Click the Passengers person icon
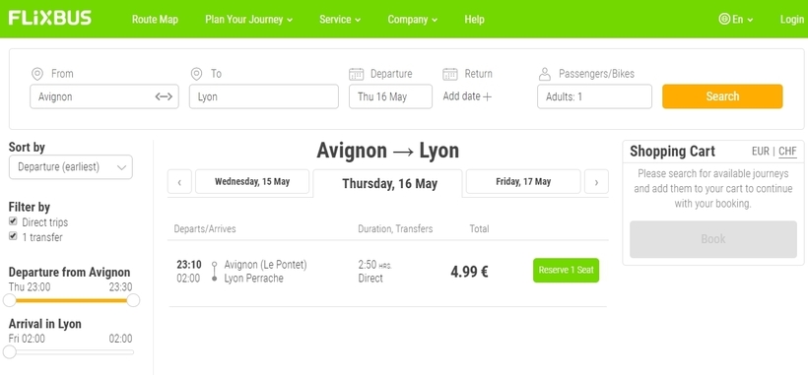The width and height of the screenshot is (808, 375). click(x=545, y=74)
